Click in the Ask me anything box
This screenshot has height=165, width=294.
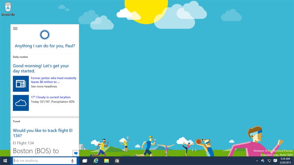41,161
